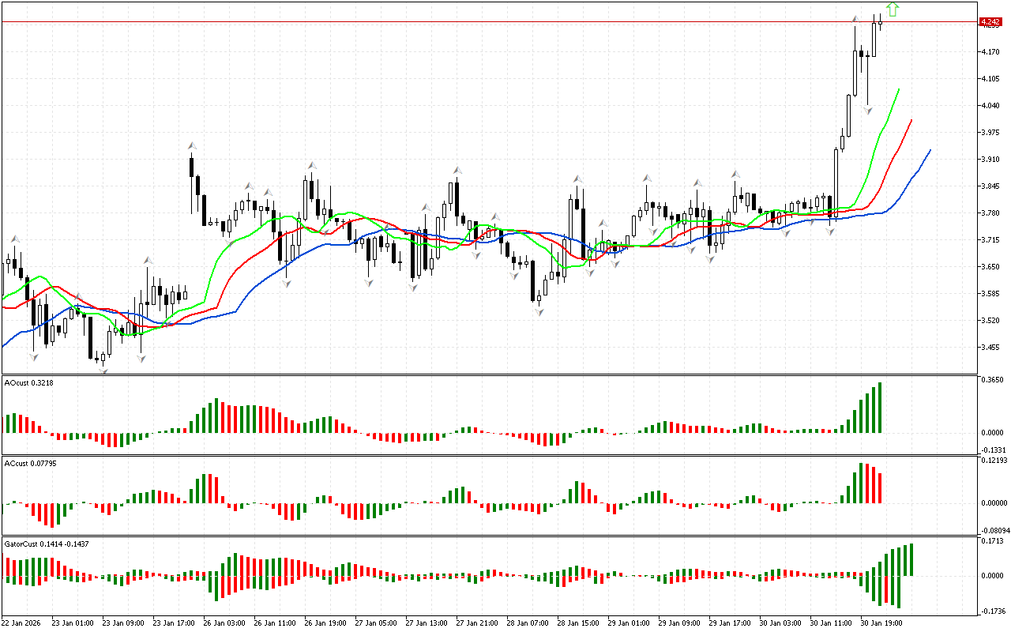Click the large black 26 Jan gap candle

tap(191, 167)
